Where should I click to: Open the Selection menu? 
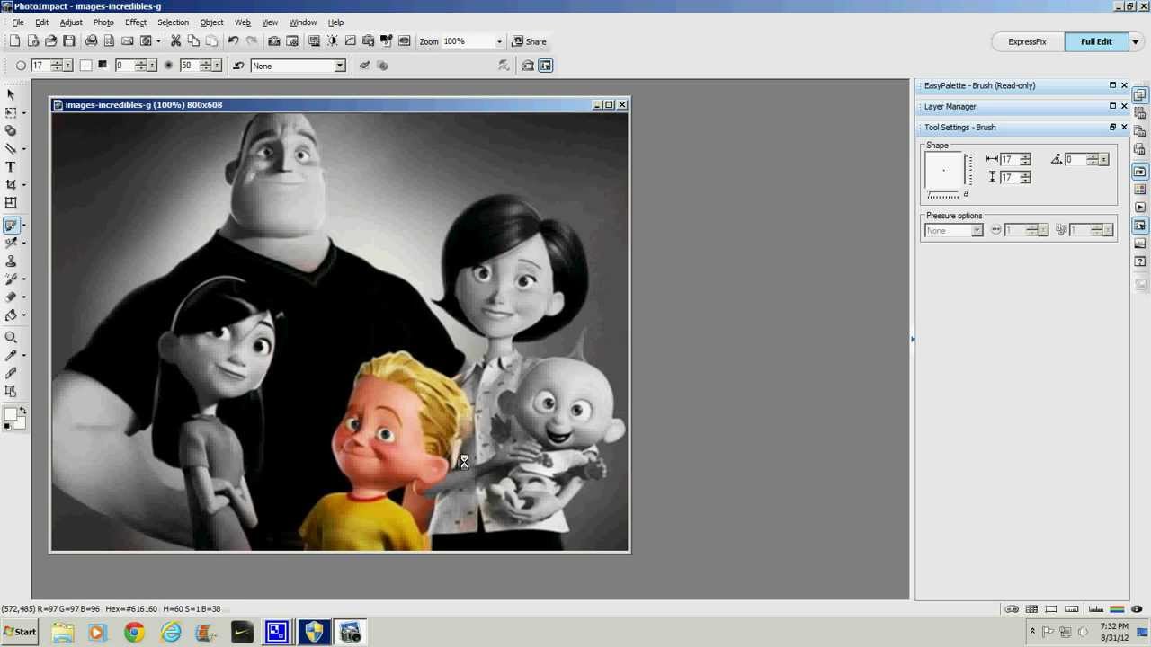[x=173, y=22]
